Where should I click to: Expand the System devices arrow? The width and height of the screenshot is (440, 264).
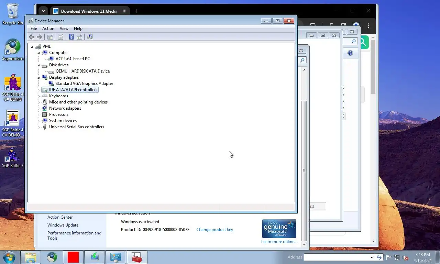pyautogui.click(x=38, y=121)
